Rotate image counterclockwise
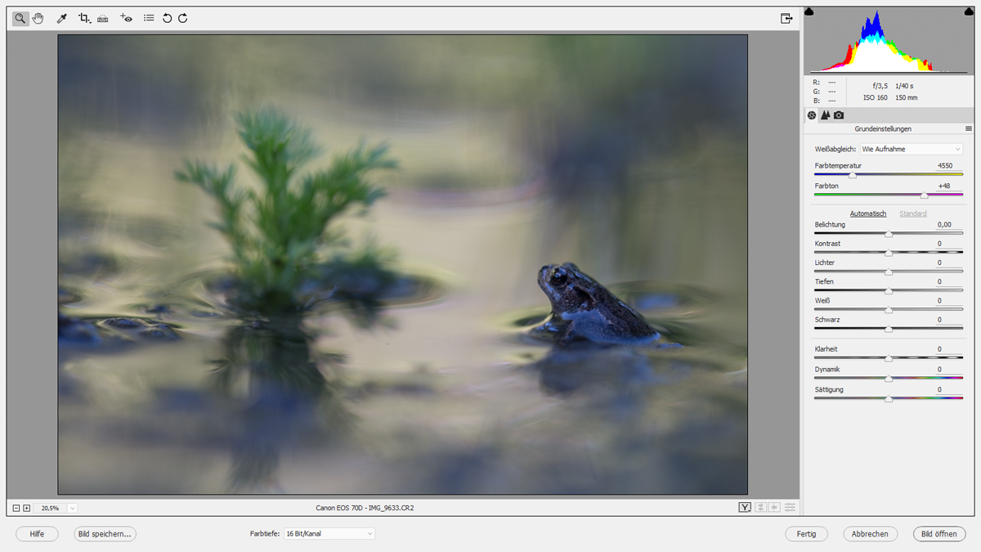Screen dimensions: 981x552 coord(168,18)
